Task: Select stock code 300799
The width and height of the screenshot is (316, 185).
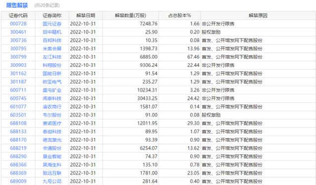Action: point(18,57)
